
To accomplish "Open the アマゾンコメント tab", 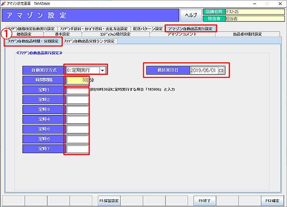I will point(181,34).
